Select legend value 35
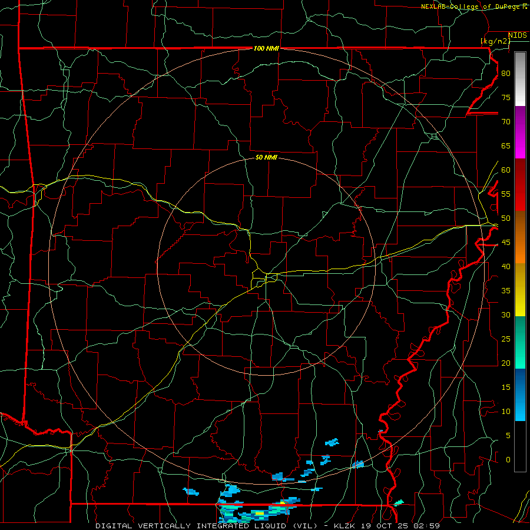The height and width of the screenshot is (530, 530). 506,291
